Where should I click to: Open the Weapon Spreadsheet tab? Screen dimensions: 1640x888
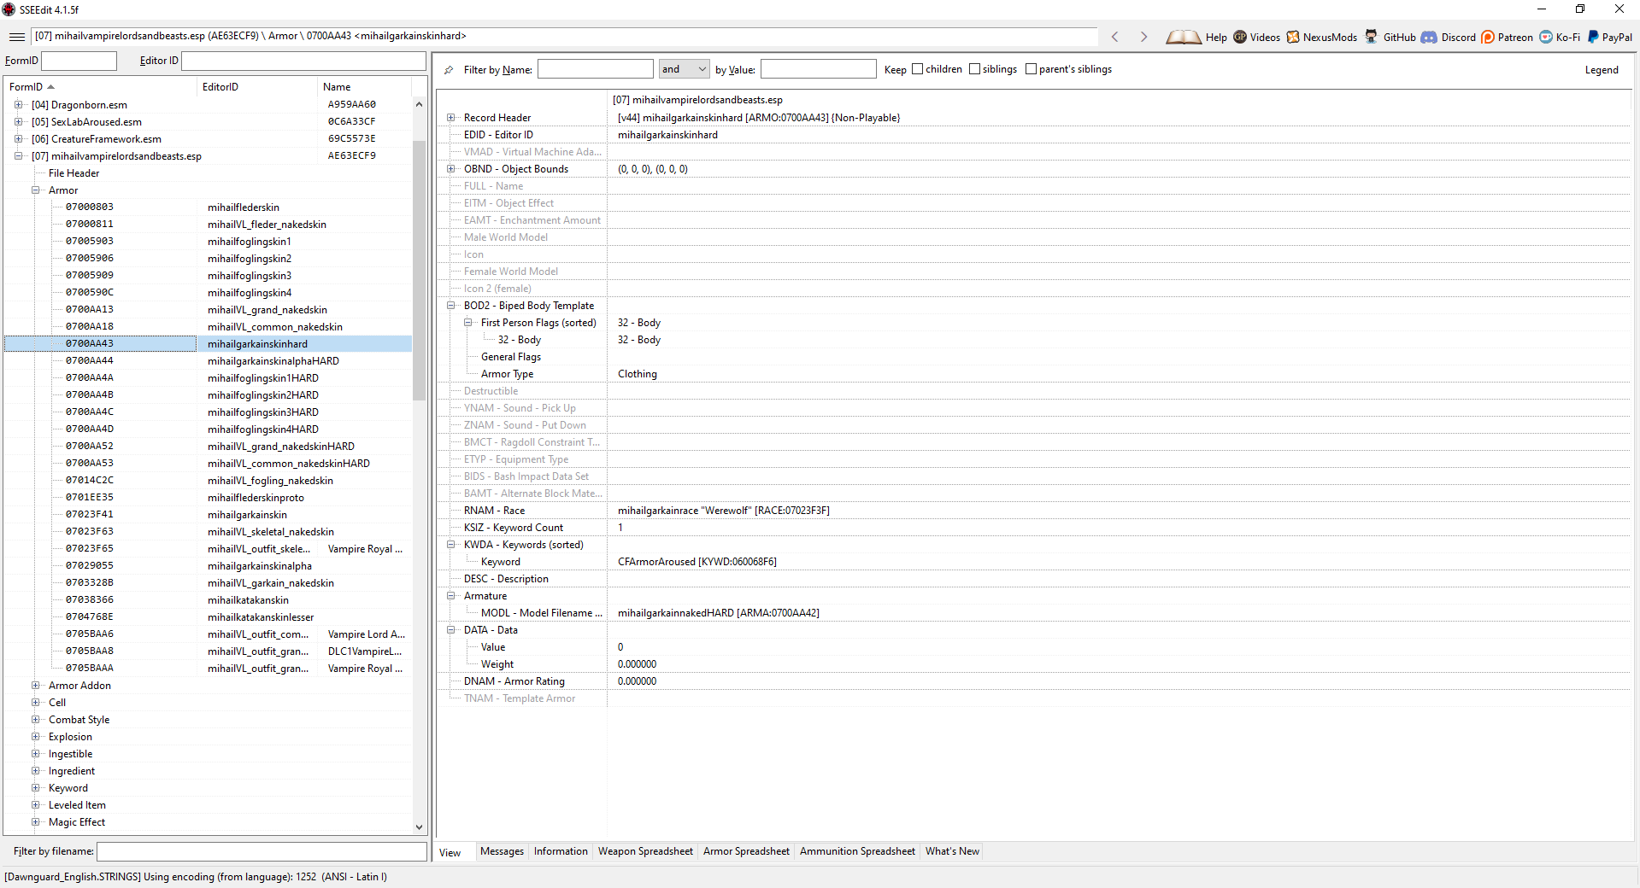(x=645, y=851)
